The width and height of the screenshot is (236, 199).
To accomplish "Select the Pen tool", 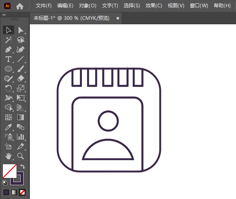I will click(8, 49).
